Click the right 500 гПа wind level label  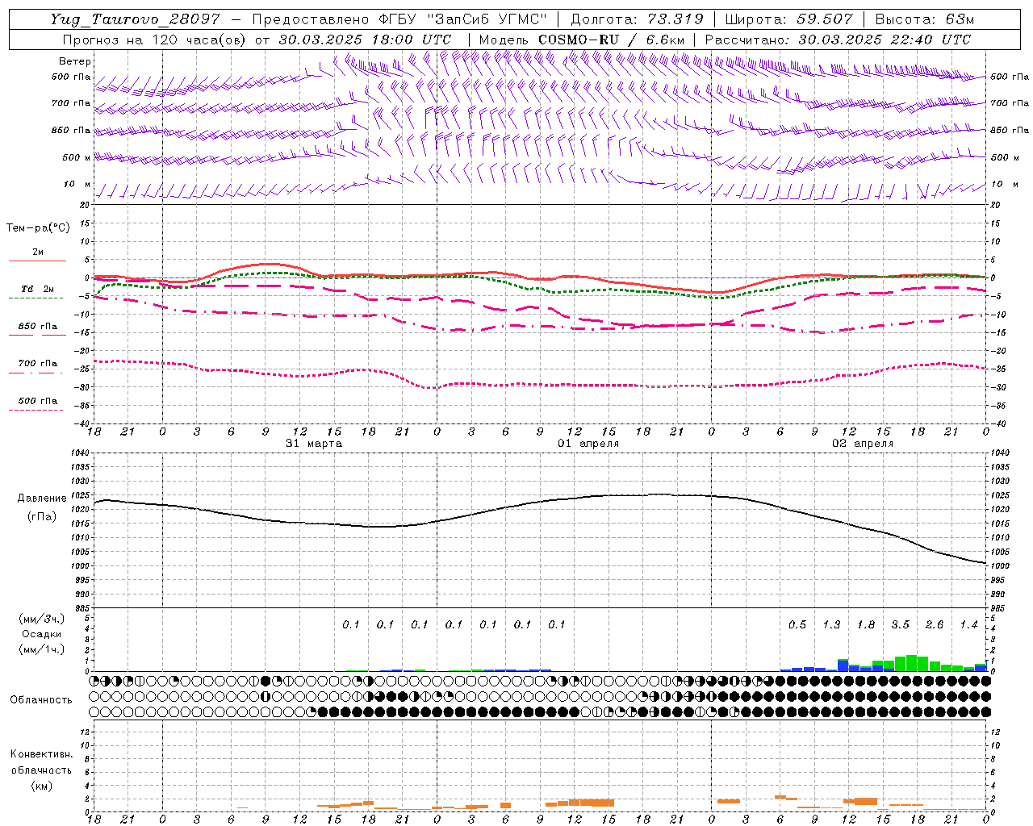[x=1010, y=77]
